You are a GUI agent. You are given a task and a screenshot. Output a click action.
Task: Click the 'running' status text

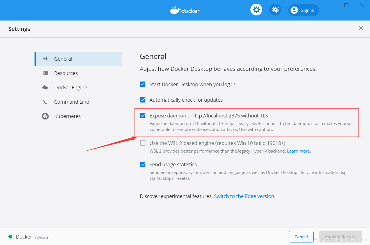(42, 237)
